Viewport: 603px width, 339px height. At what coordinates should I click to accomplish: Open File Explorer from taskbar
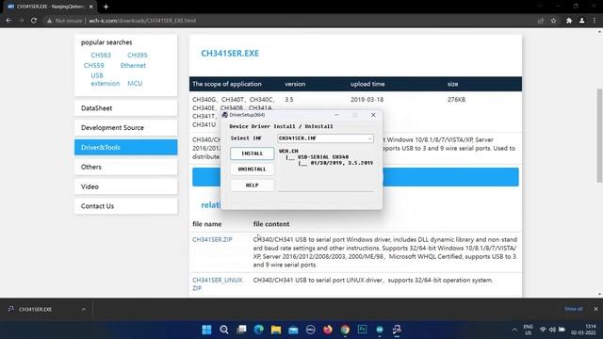[276, 330]
